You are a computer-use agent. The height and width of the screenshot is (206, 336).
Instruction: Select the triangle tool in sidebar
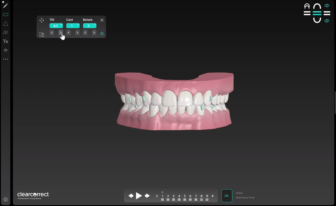click(x=5, y=24)
